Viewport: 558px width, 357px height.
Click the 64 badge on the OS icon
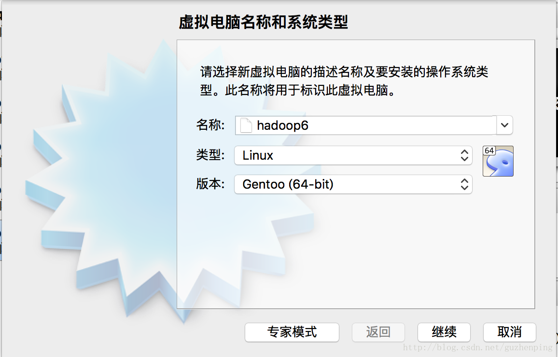coord(489,151)
